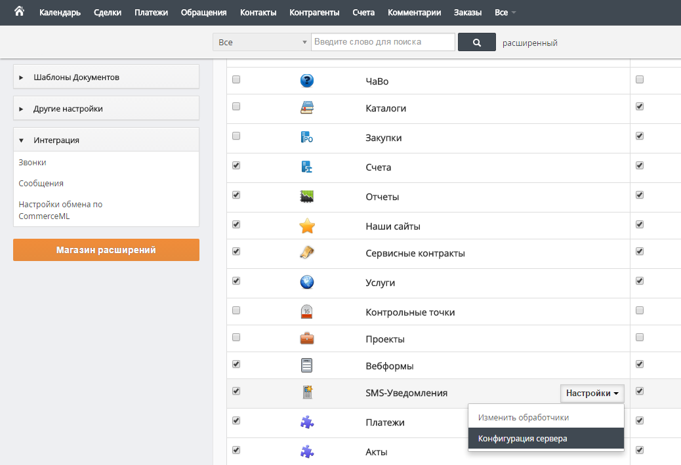
Task: Click the Закупки module icon
Action: (x=306, y=138)
